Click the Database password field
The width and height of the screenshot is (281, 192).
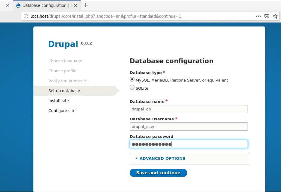[189, 144]
